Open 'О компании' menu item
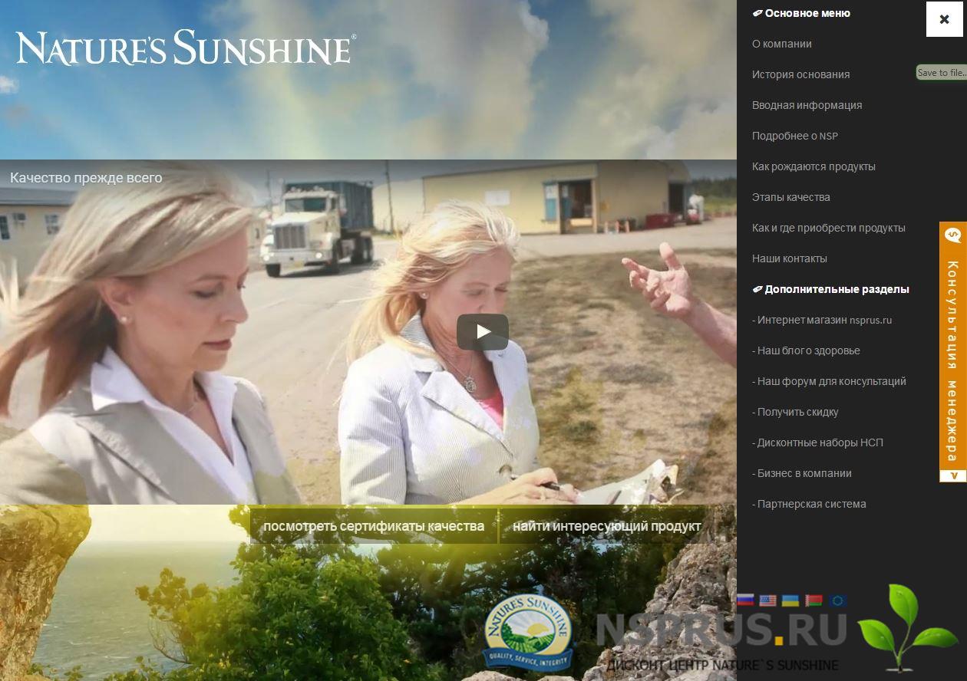 click(x=782, y=44)
